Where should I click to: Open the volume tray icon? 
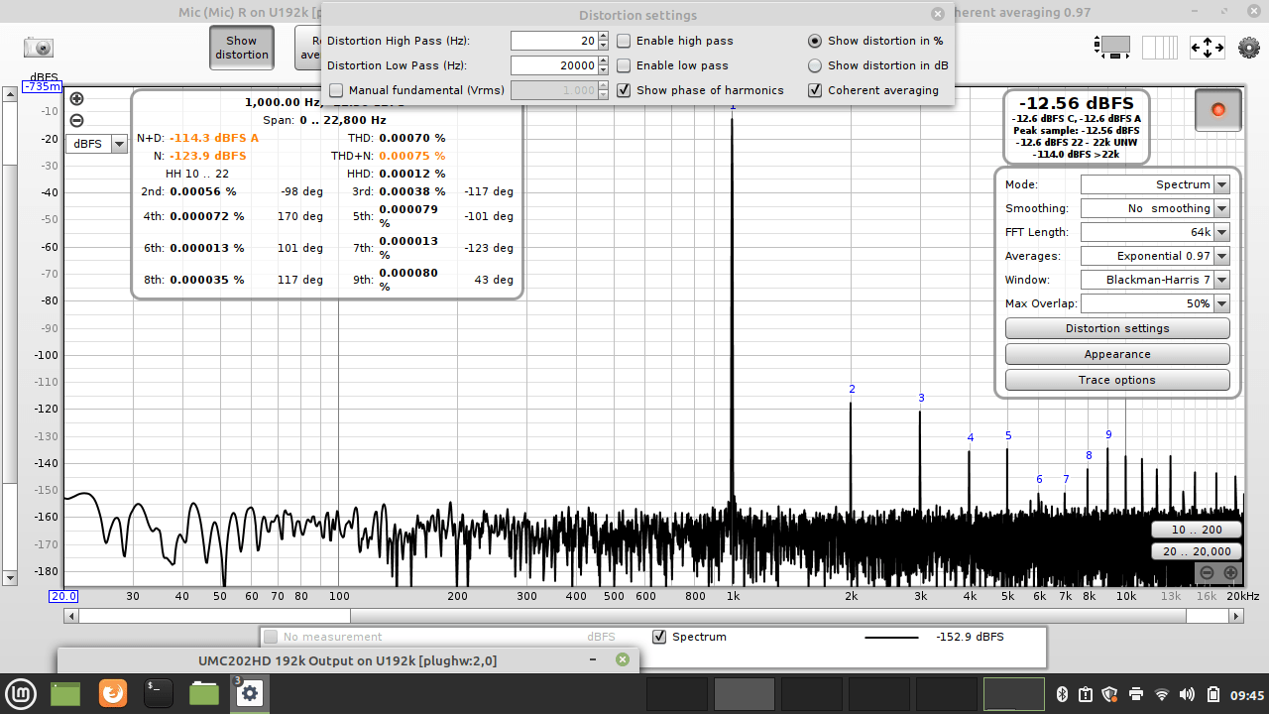coord(1188,693)
